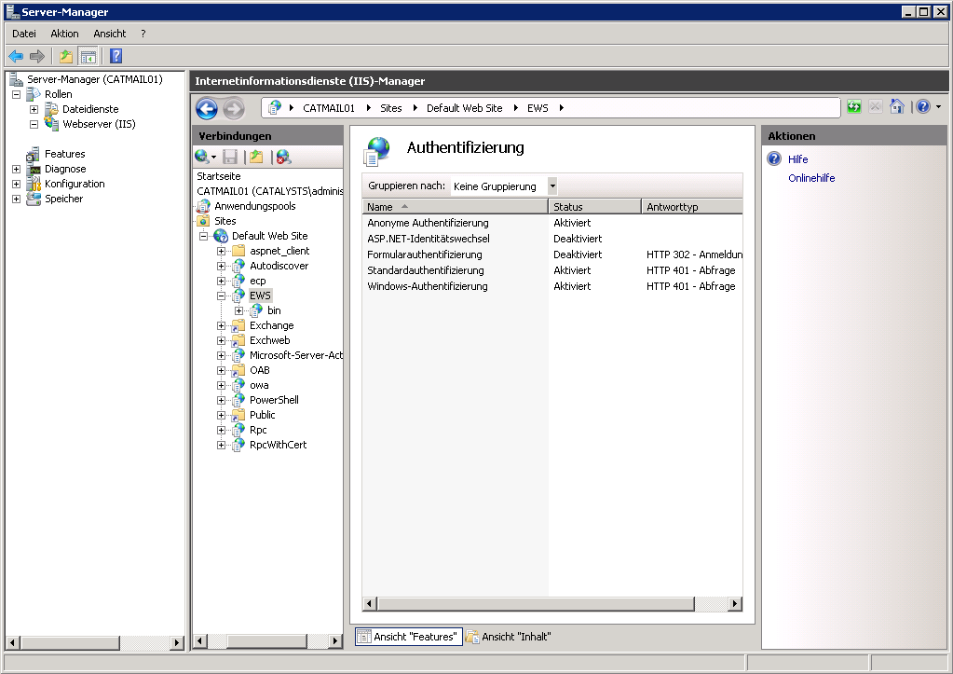Expand the owa tree node
Screen dimensions: 953x674
[222, 385]
